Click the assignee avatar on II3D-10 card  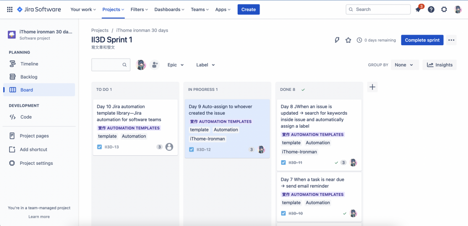coord(353,213)
